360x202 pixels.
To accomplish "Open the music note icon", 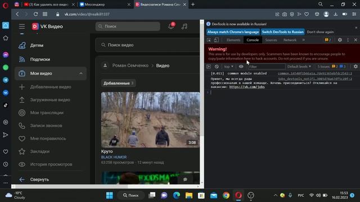I will coord(184,26).
